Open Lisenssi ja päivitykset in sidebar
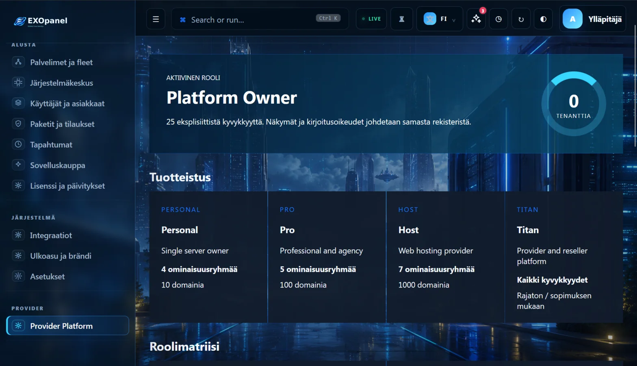This screenshot has height=366, width=637. point(67,186)
